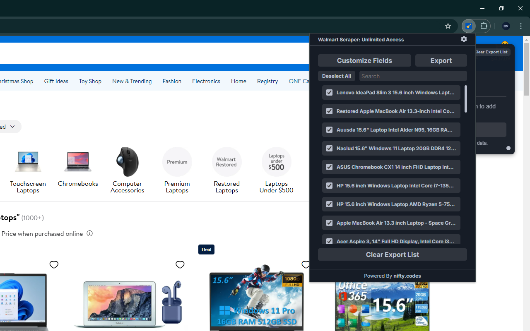The image size is (530, 331).
Task: Uncheck the Lenovo IdeaPad Slim 3 item
Action: 329,92
